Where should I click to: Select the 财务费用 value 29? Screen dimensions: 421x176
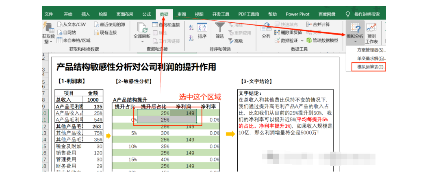pyautogui.click(x=94, y=166)
